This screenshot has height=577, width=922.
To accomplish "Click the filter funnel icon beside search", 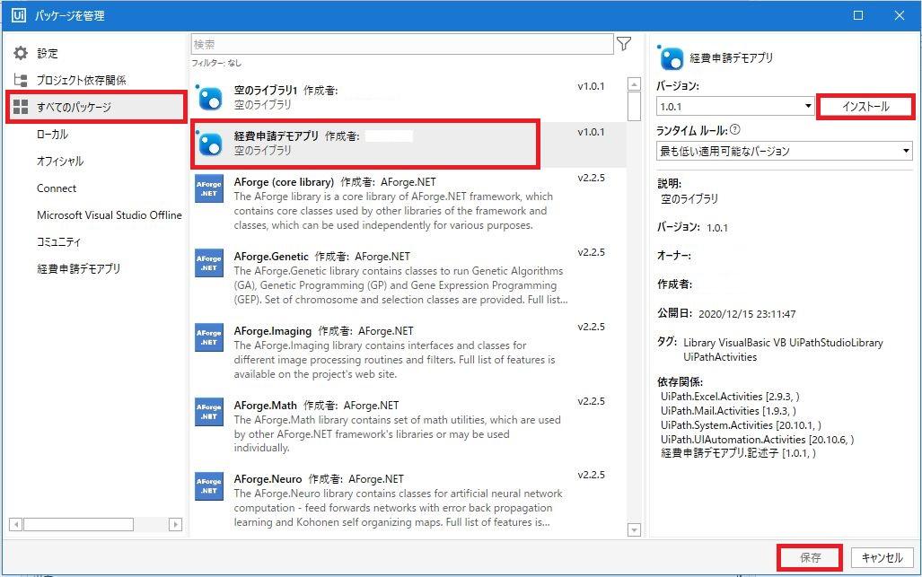I will point(624,43).
